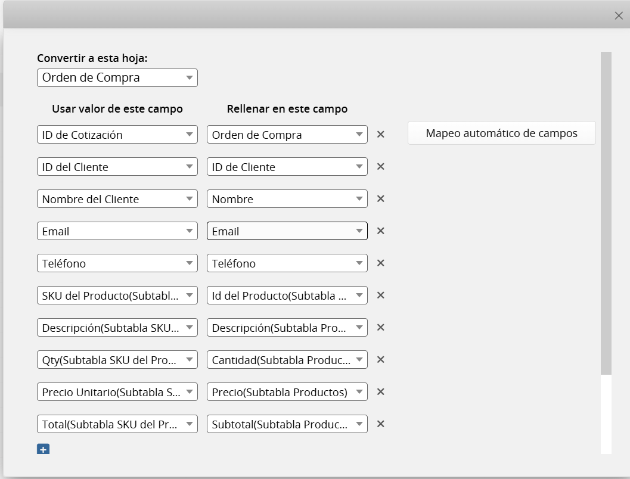Remove the ID de Cotización mapping row
Image resolution: width=630 pixels, height=479 pixels.
click(381, 135)
